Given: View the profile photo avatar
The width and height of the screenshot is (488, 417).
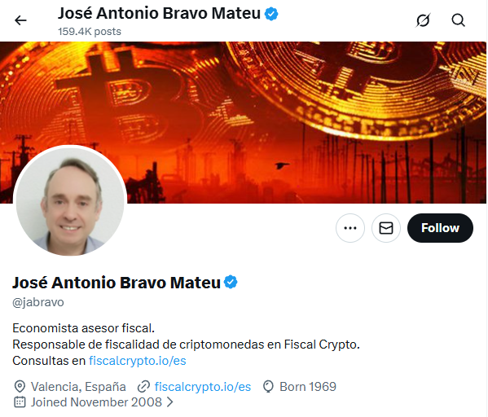Looking at the screenshot, I should coord(70,201).
